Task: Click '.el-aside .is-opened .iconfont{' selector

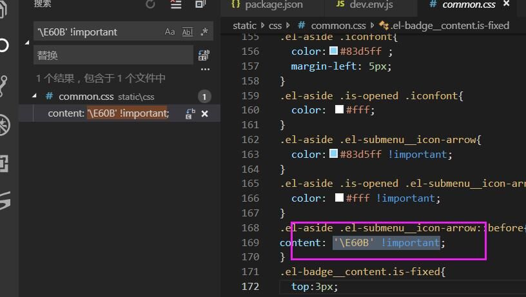Action: pyautogui.click(x=372, y=96)
